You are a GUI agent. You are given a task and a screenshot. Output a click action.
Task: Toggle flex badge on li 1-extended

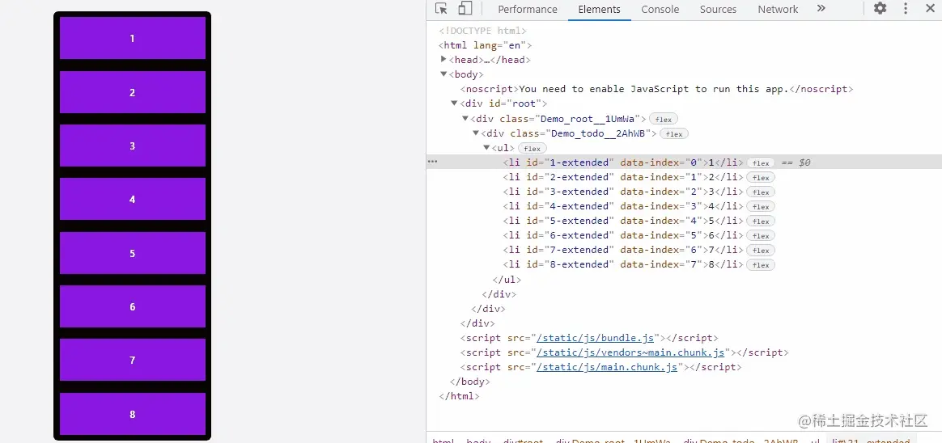pyautogui.click(x=761, y=162)
